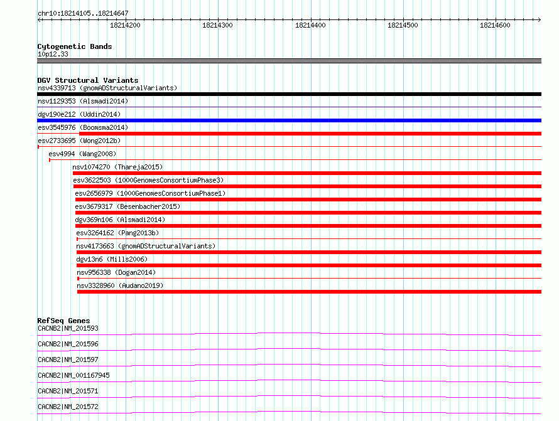Open variant esv3264162 (Pang2013b)
Image resolution: width=559 pixels, height=421 pixels.
pos(117,233)
